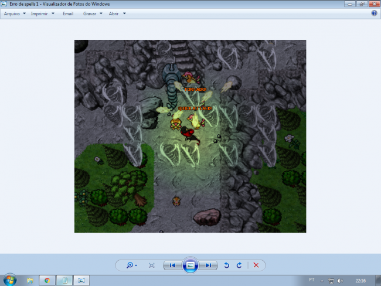Click the window title bar app icon

coord(4,4)
